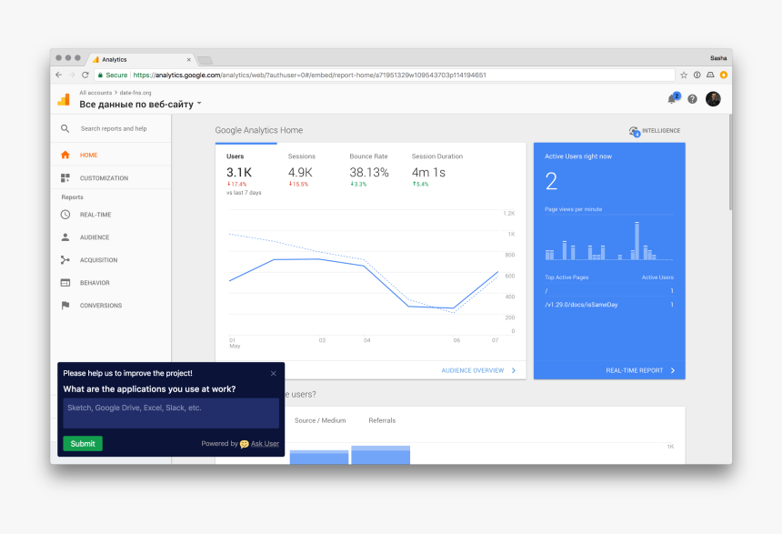Open the Audience Overview link
Viewport: 782px width, 534px height.
tap(472, 370)
